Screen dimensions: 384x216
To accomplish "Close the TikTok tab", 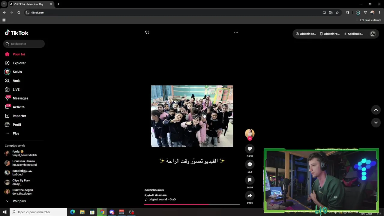I will [x=51, y=4].
